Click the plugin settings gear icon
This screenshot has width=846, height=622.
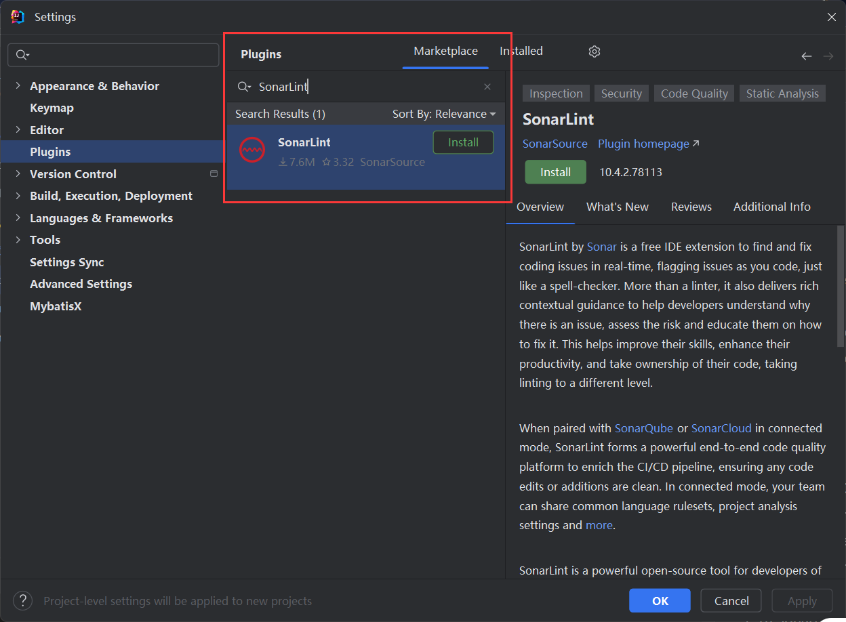click(x=595, y=51)
